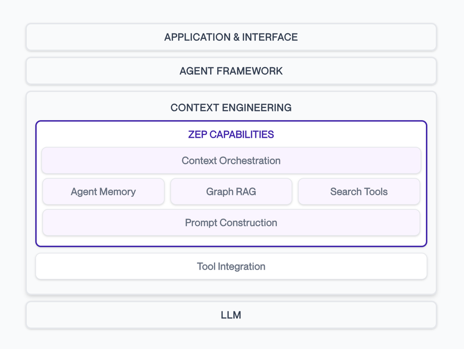Image resolution: width=464 pixels, height=349 pixels.
Task: Click the CONTEXT ENGINEERING heading
Action: pos(231,107)
